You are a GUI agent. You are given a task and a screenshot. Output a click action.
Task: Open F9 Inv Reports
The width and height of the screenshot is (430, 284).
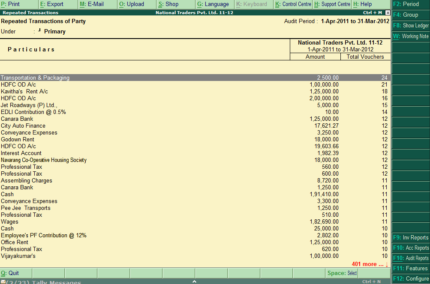(x=410, y=238)
